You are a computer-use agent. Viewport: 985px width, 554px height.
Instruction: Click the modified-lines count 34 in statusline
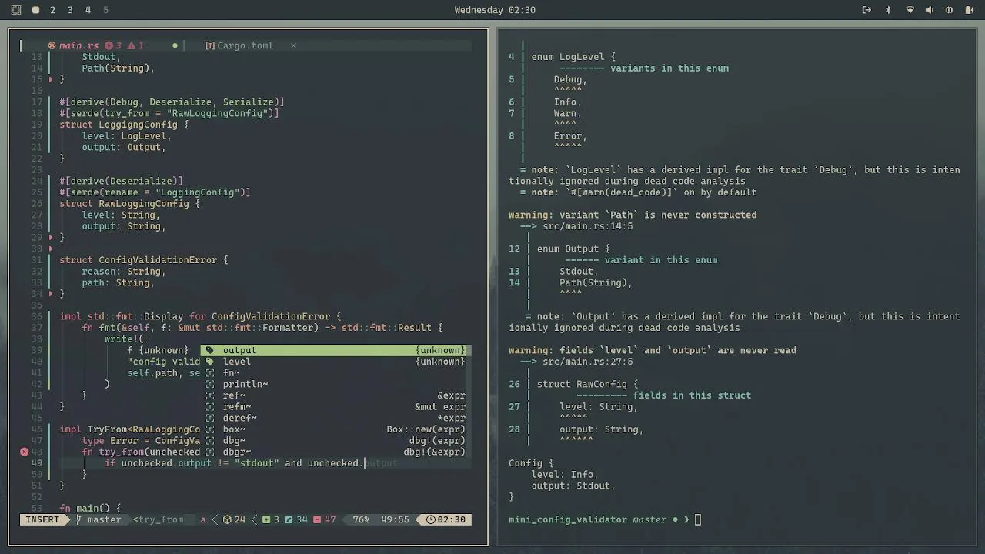295,519
